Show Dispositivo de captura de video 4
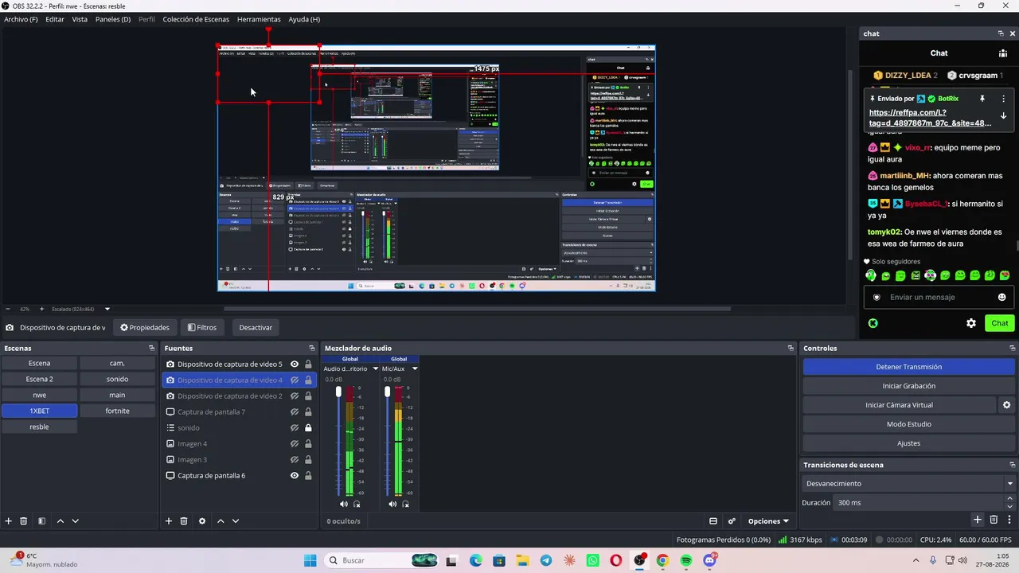The width and height of the screenshot is (1019, 573). pos(295,380)
